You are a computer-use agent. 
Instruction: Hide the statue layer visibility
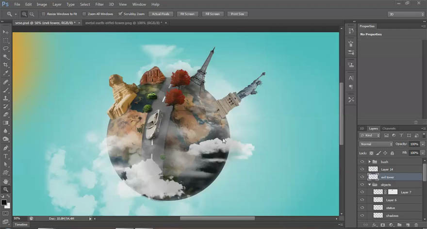click(x=362, y=208)
